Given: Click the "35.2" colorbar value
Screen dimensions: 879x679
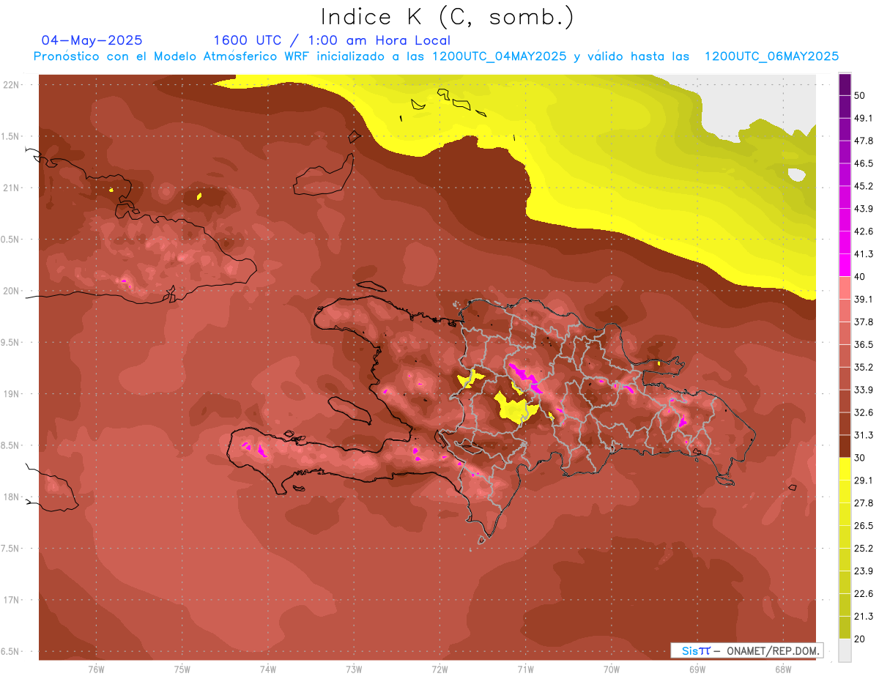Looking at the screenshot, I should (864, 367).
